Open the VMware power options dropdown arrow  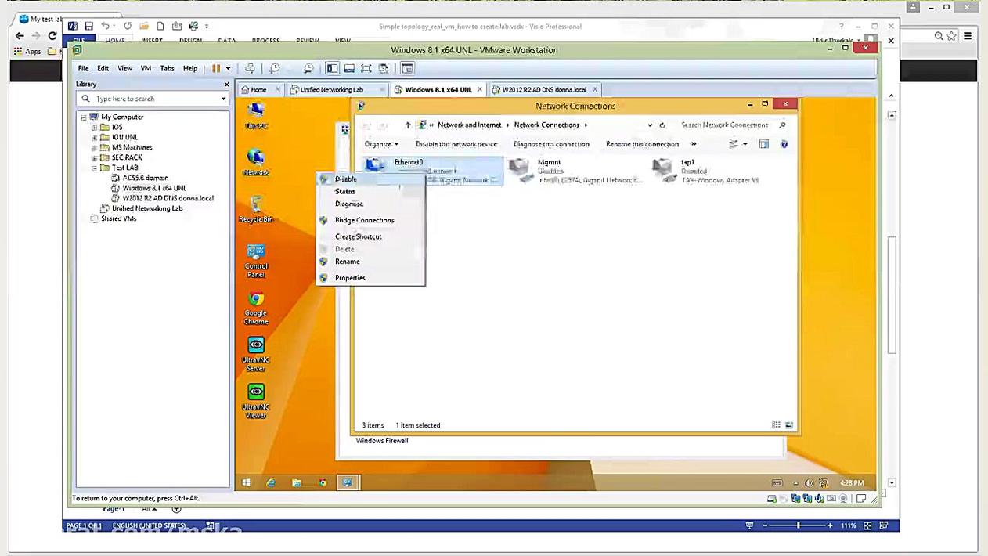[x=228, y=68]
